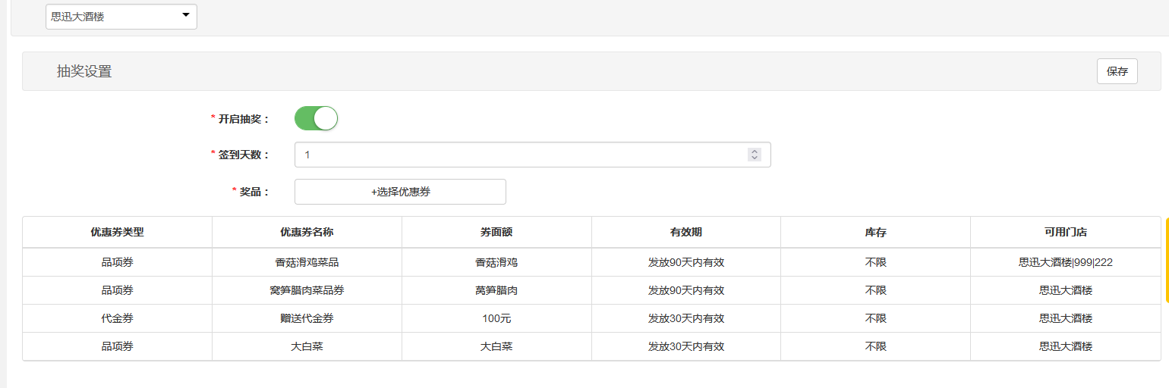Open the +选择优惠券 coupon selector
The image size is (1169, 388).
[400, 192]
